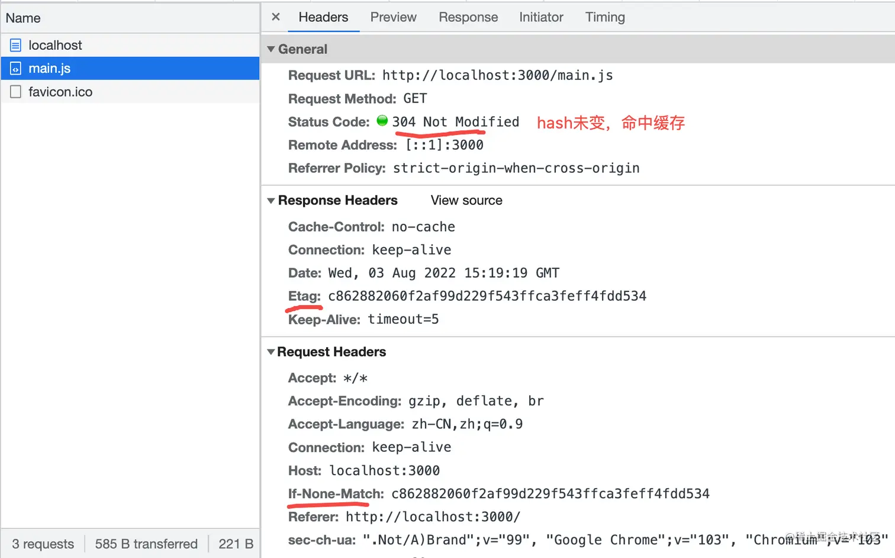The height and width of the screenshot is (558, 895).
Task: Click the Cache-Control no-cache value
Action: click(x=423, y=227)
